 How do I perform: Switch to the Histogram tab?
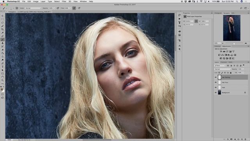(x=218, y=13)
